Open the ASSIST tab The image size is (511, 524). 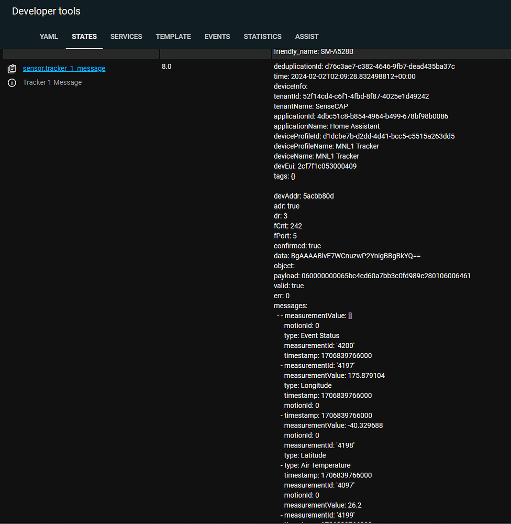pos(307,37)
